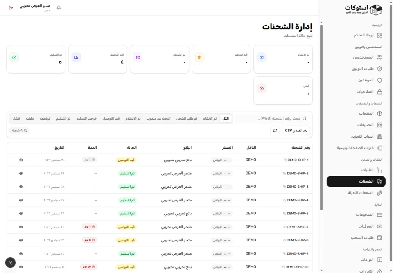Select the خرجت للتسليم filter tab

click(x=86, y=119)
